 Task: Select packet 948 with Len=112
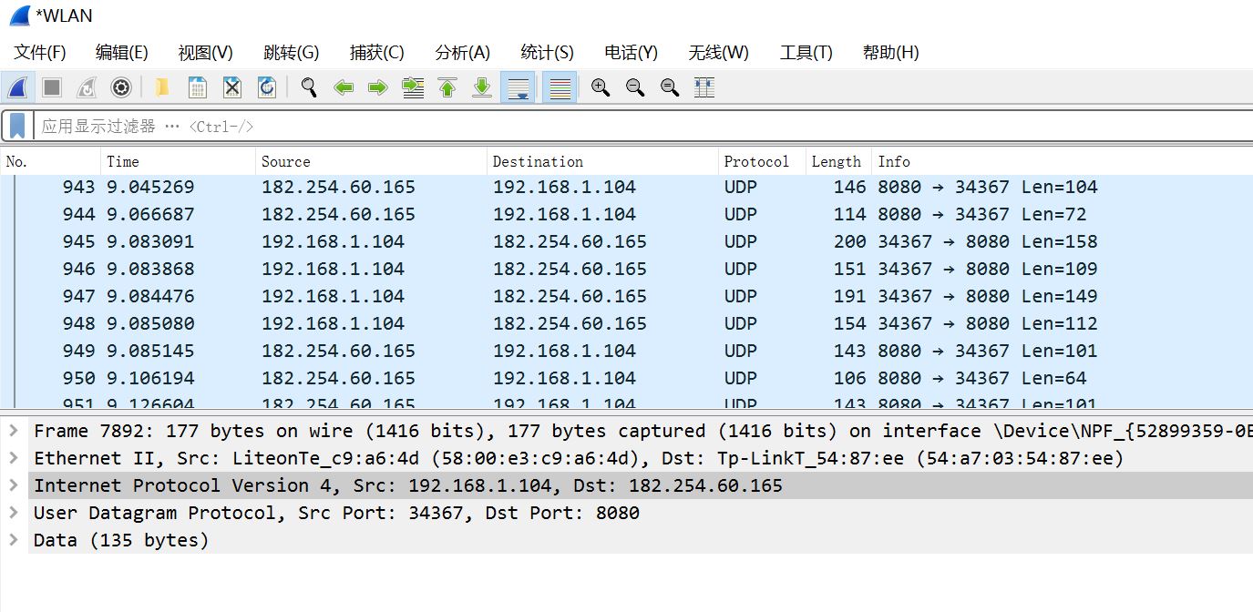[626, 323]
